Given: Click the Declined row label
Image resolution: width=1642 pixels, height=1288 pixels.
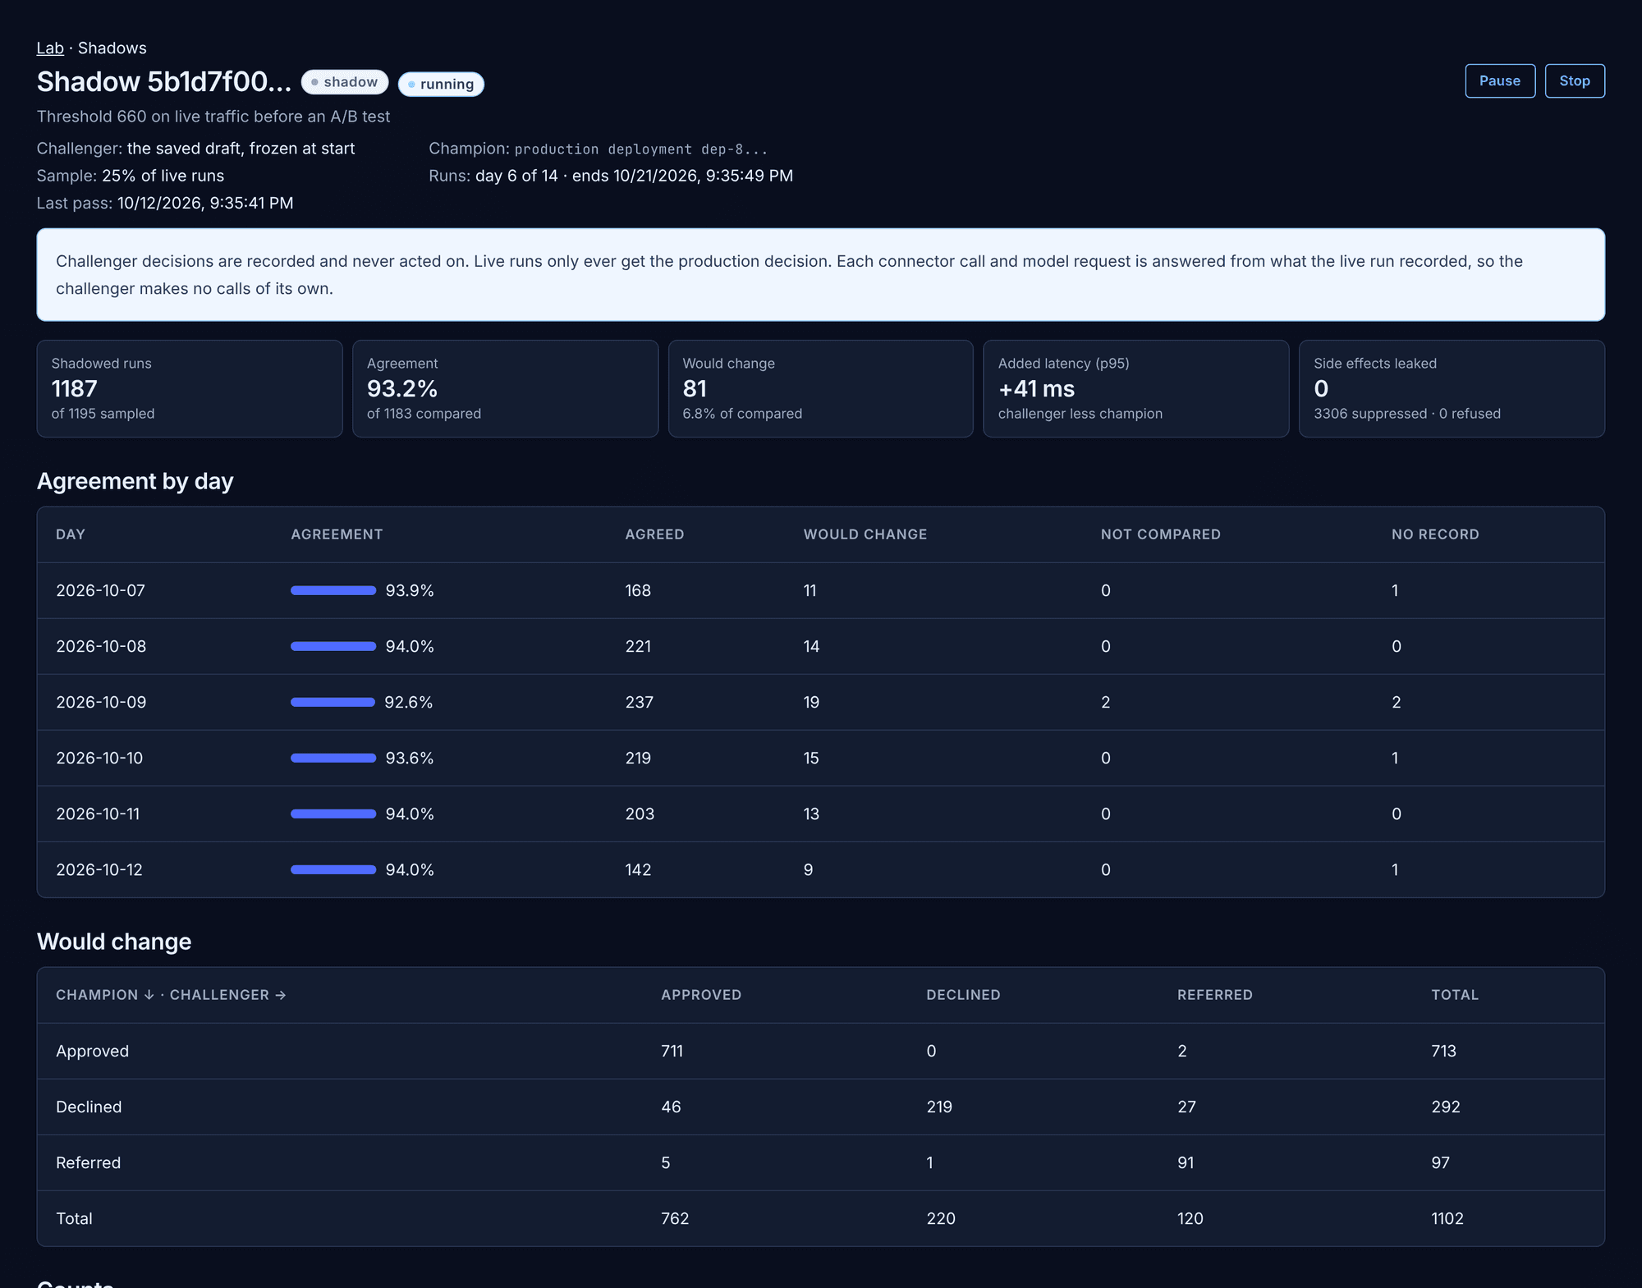Looking at the screenshot, I should [x=89, y=1107].
